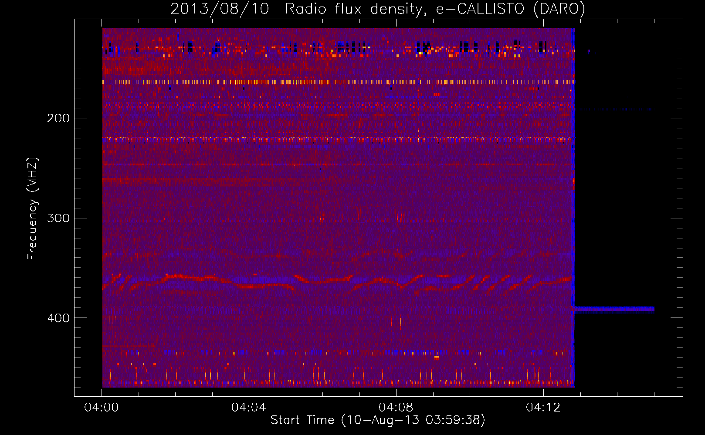
Task: Click the bright yellow interference line near 165 MHz
Action: point(338,82)
